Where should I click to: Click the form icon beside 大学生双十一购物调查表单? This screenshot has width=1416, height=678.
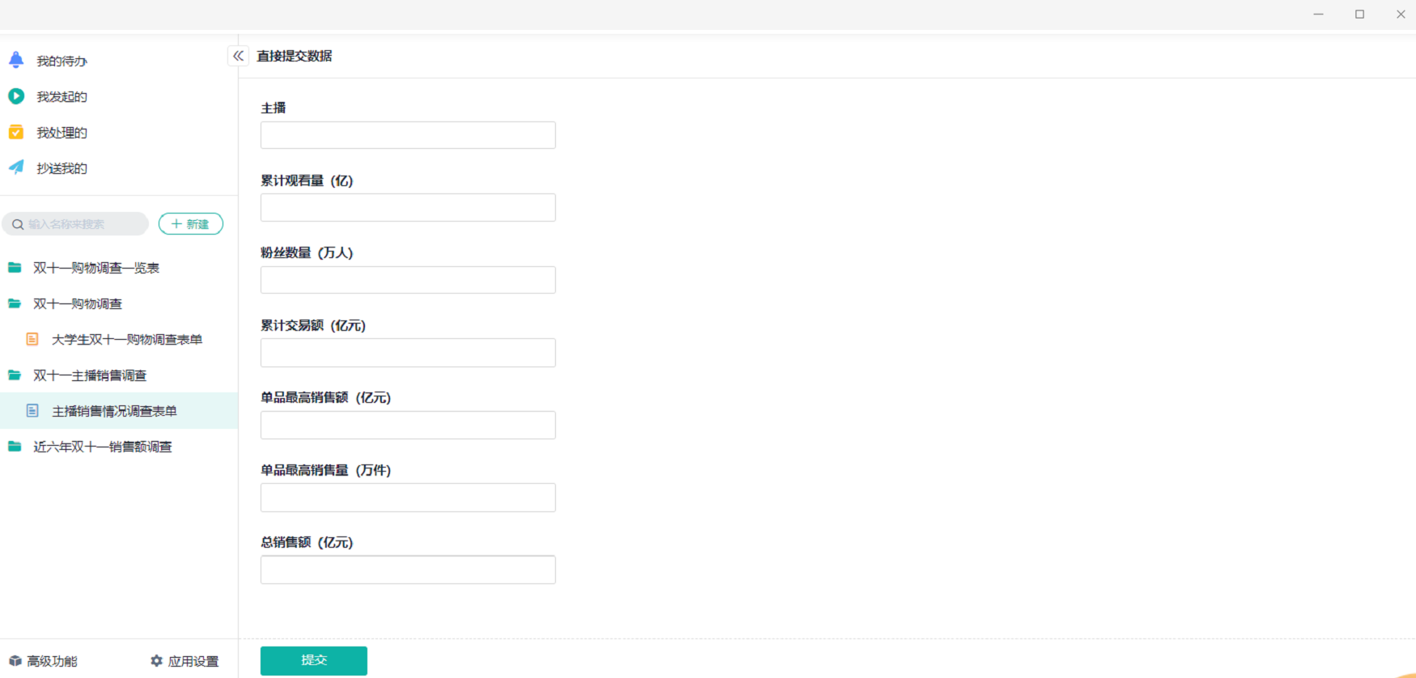coord(32,339)
